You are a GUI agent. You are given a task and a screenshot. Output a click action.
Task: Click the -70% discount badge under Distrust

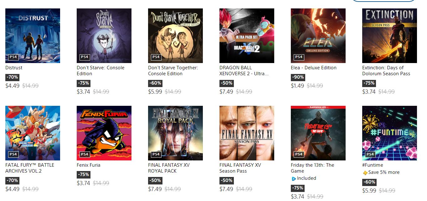[12, 77]
